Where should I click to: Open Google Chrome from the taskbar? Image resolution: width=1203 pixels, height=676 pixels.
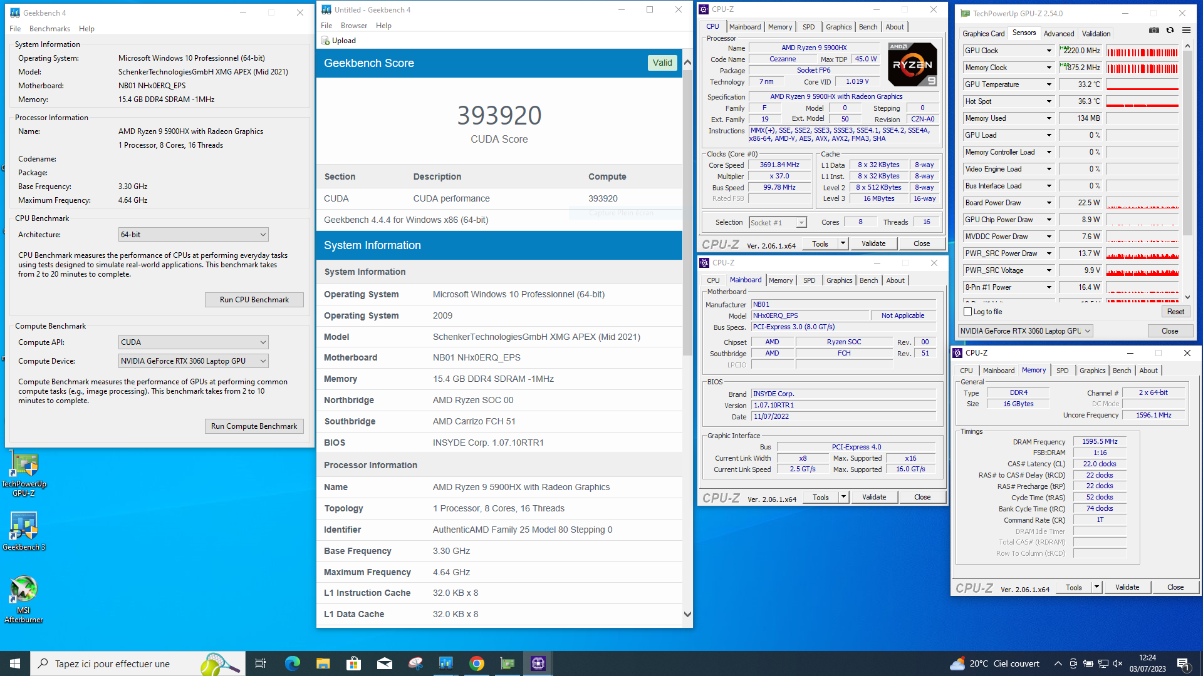[477, 663]
